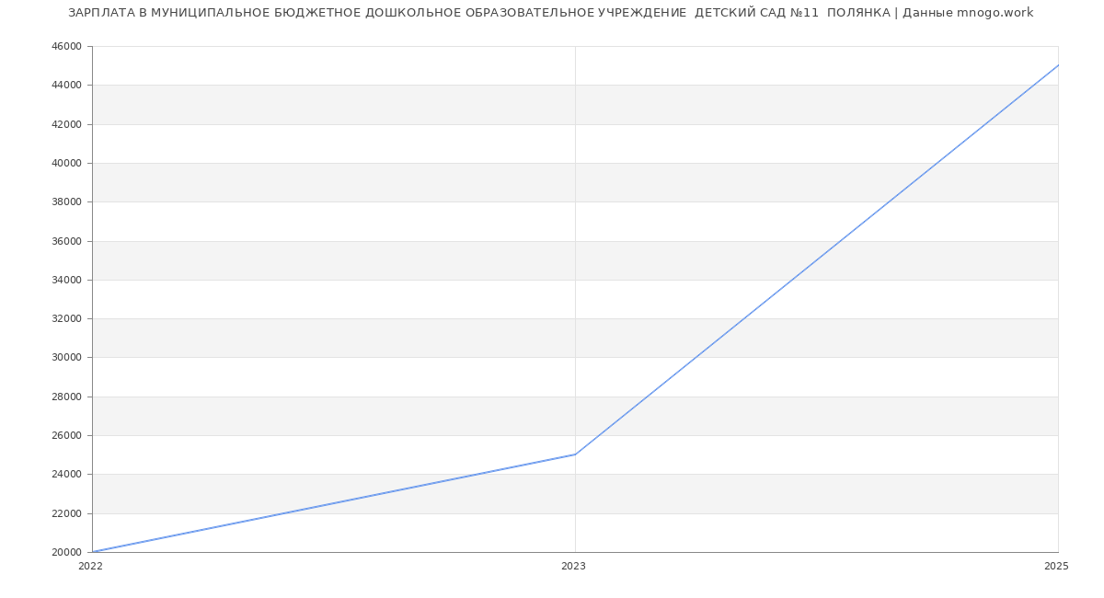Click the 2023 x-axis label
The image size is (1104, 598).
click(x=573, y=566)
